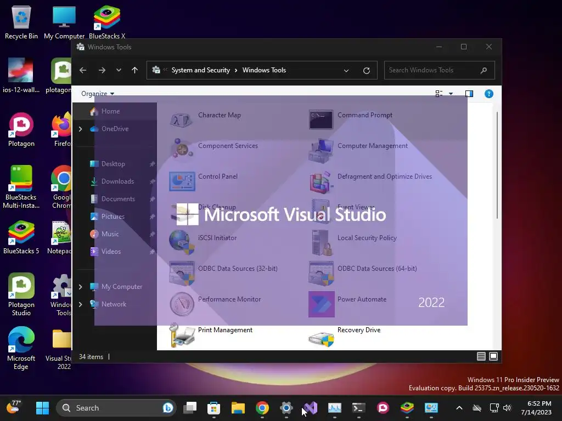
Task: Go back in Windows Tools window
Action: pos(83,70)
